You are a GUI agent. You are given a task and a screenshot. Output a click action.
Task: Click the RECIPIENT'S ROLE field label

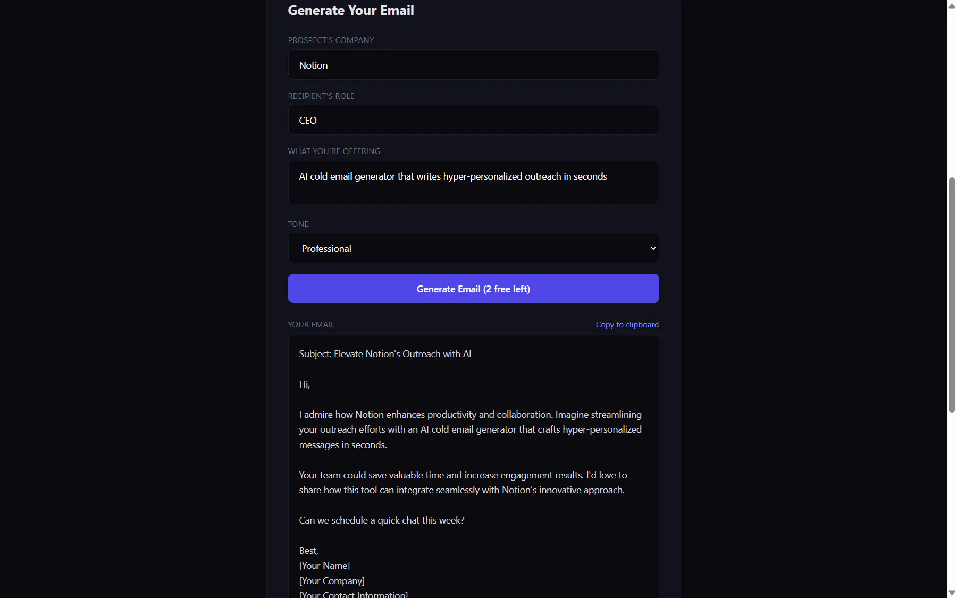[321, 96]
